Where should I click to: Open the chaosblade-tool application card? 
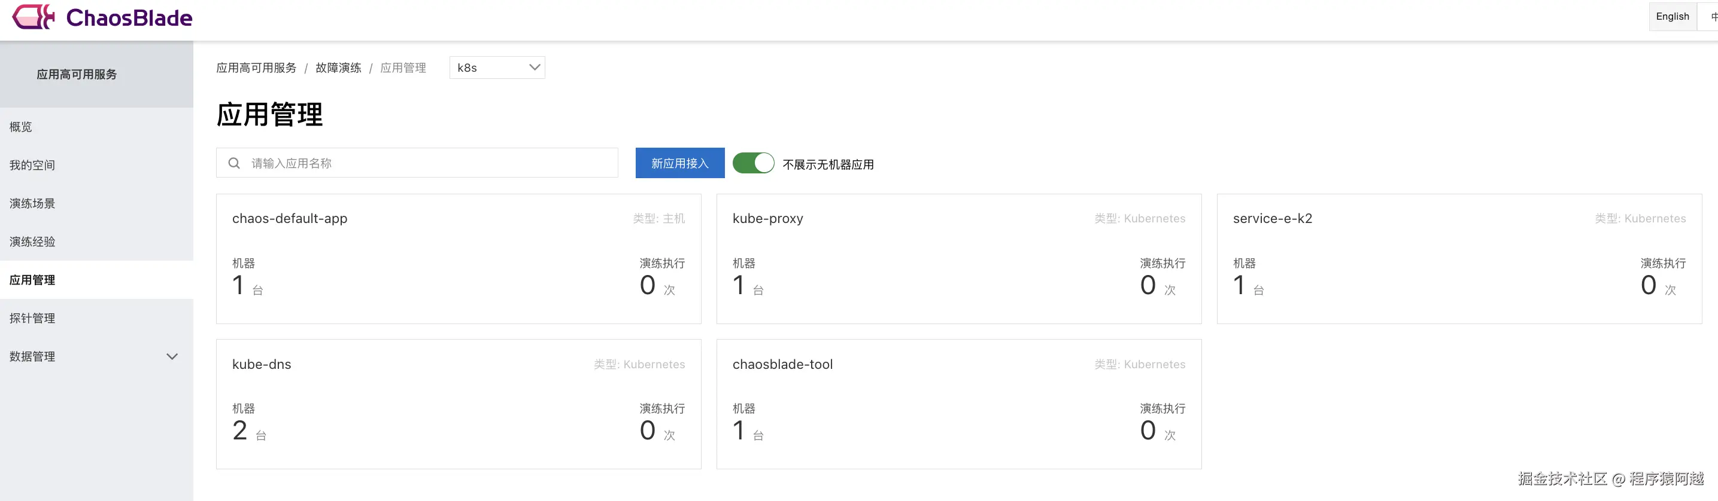click(958, 404)
